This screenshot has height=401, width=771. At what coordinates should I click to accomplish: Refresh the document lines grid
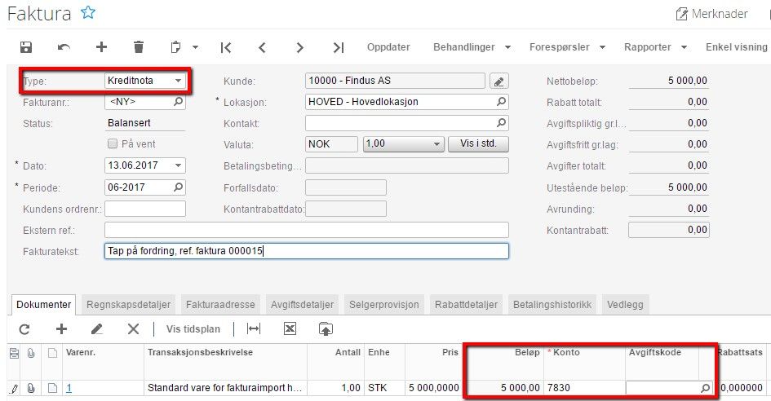pos(24,329)
